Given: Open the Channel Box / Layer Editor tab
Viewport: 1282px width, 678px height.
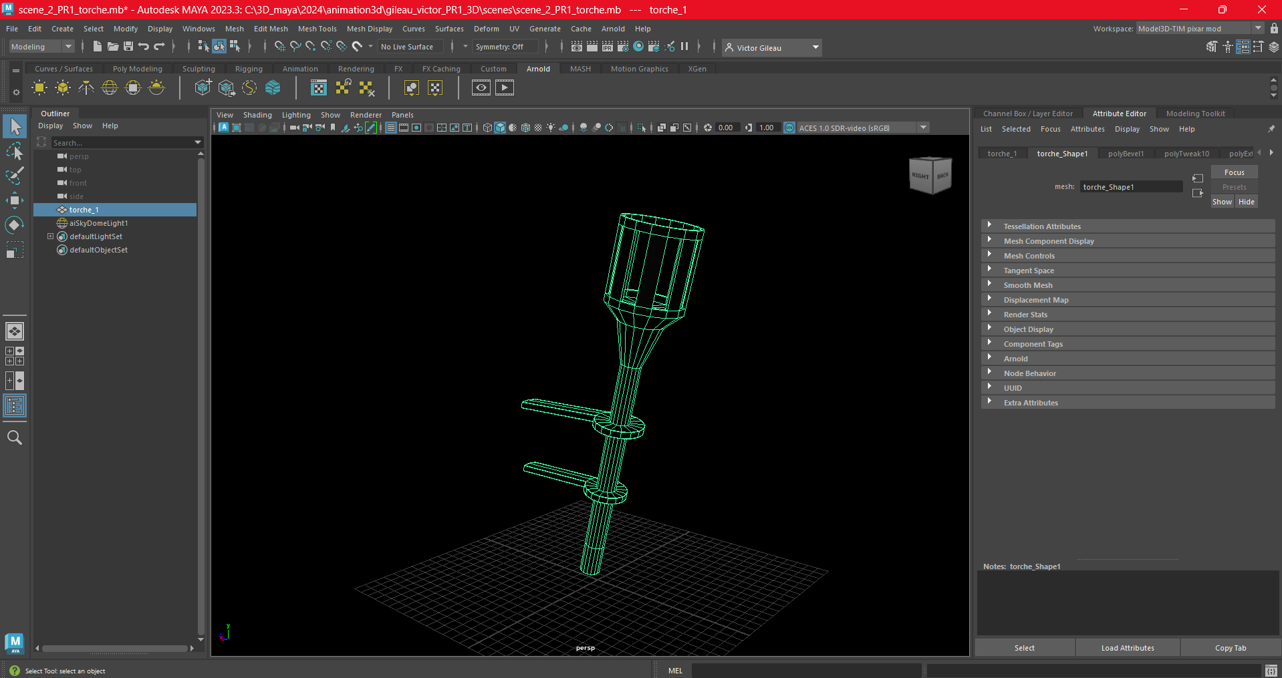Looking at the screenshot, I should (1027, 114).
